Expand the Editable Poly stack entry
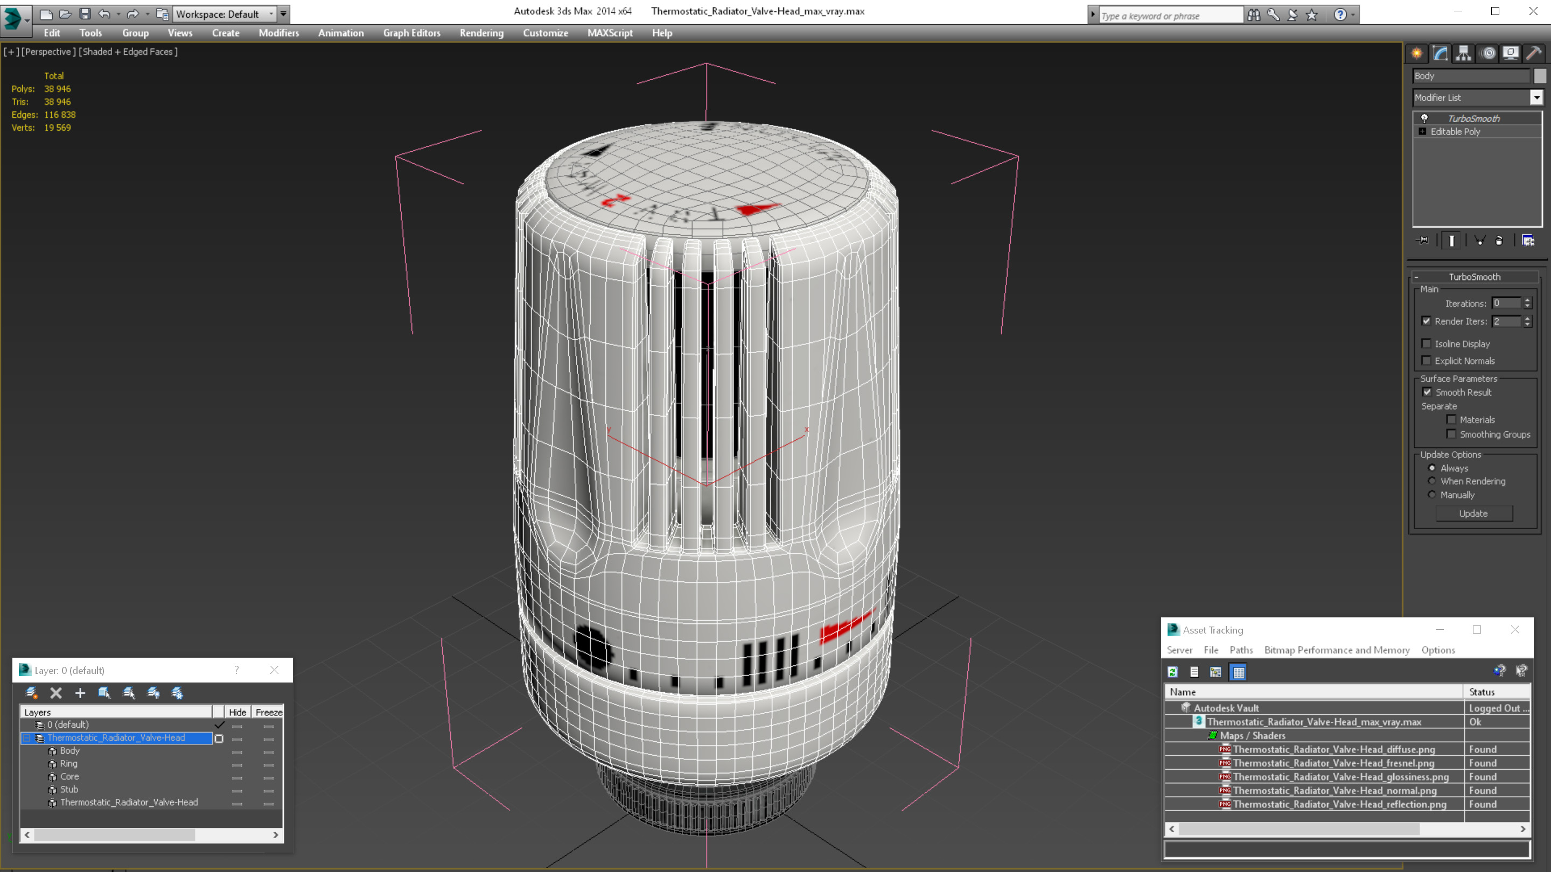Screen dimensions: 1551x872 click(x=1422, y=131)
